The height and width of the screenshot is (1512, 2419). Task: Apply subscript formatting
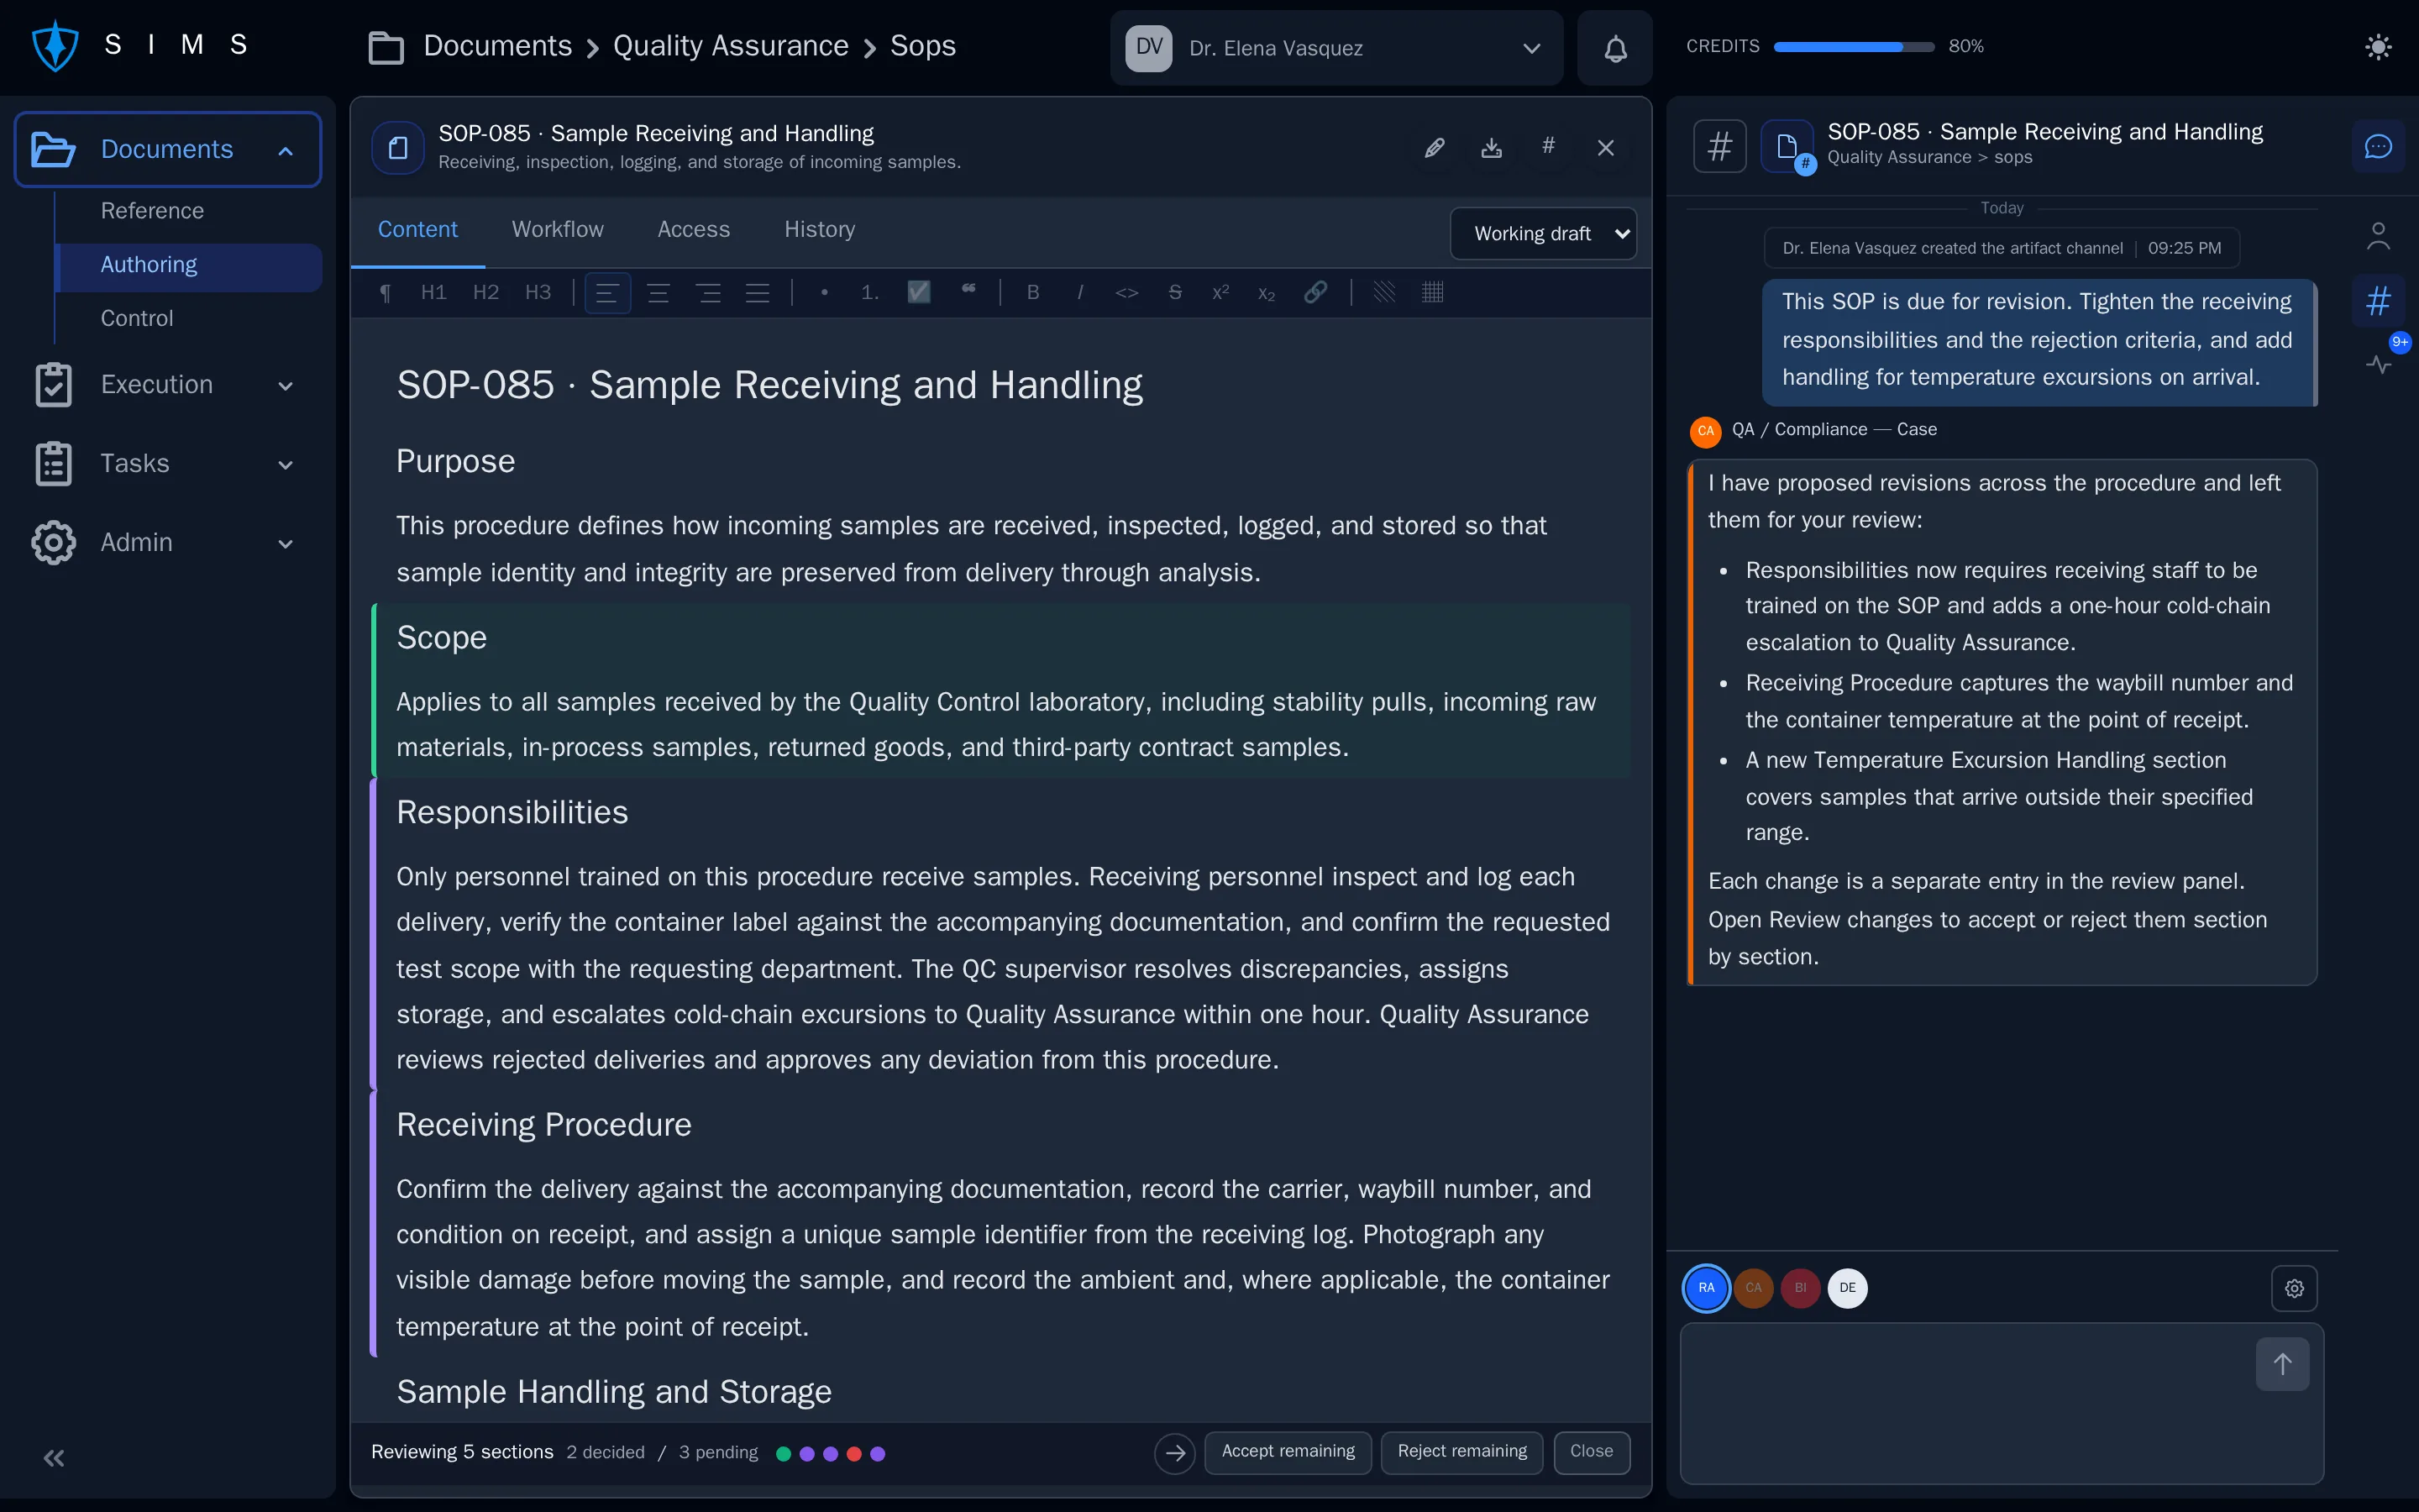(x=1267, y=292)
